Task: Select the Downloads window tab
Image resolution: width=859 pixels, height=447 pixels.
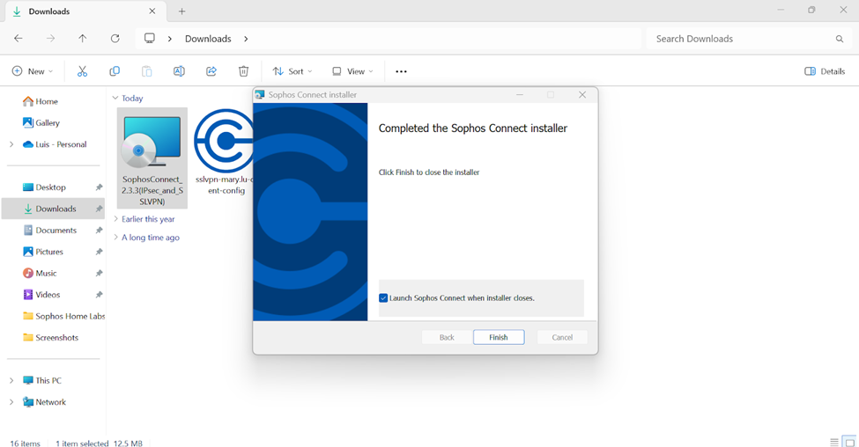Action: click(x=85, y=11)
